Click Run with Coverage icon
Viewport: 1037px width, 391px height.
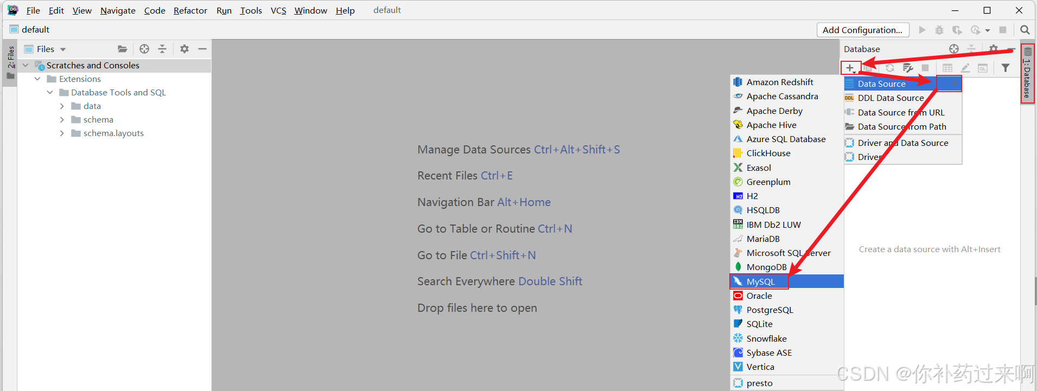[x=957, y=30]
